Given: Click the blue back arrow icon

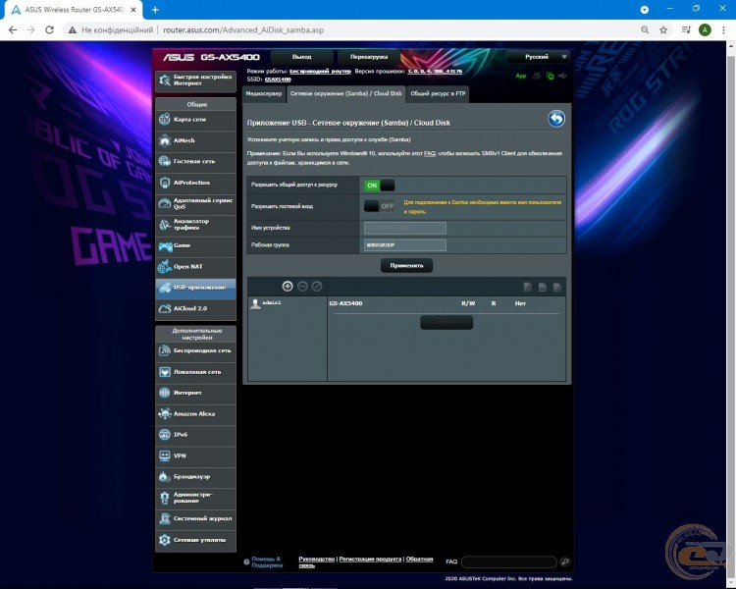Looking at the screenshot, I should coord(556,119).
